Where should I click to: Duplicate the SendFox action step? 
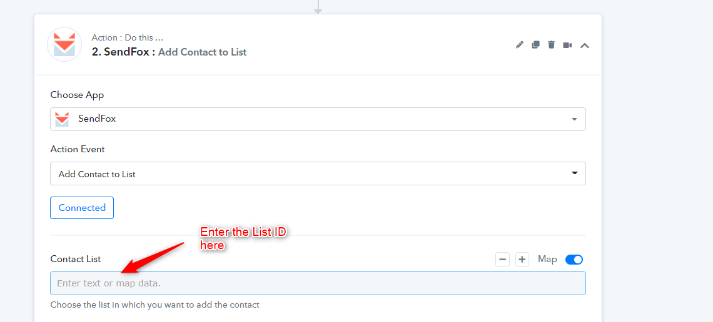tap(535, 44)
